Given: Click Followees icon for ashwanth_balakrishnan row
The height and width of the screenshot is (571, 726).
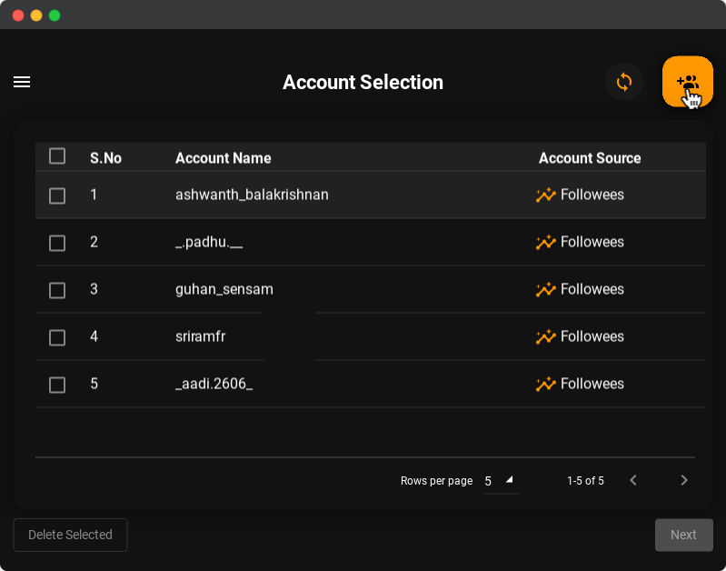Looking at the screenshot, I should tap(545, 195).
